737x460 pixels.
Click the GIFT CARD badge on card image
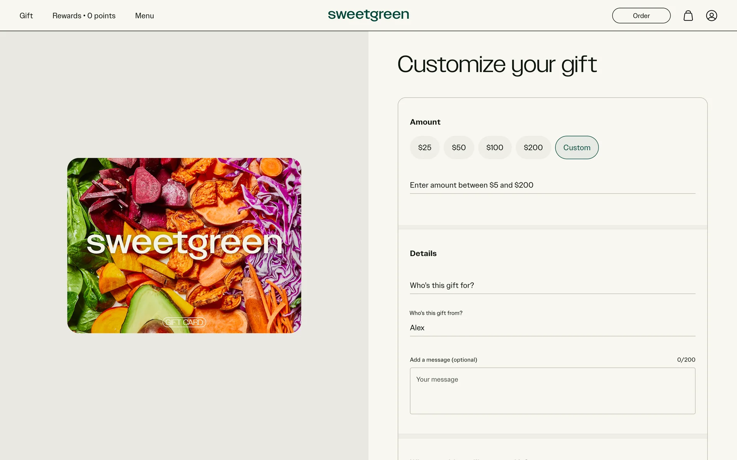(x=184, y=322)
